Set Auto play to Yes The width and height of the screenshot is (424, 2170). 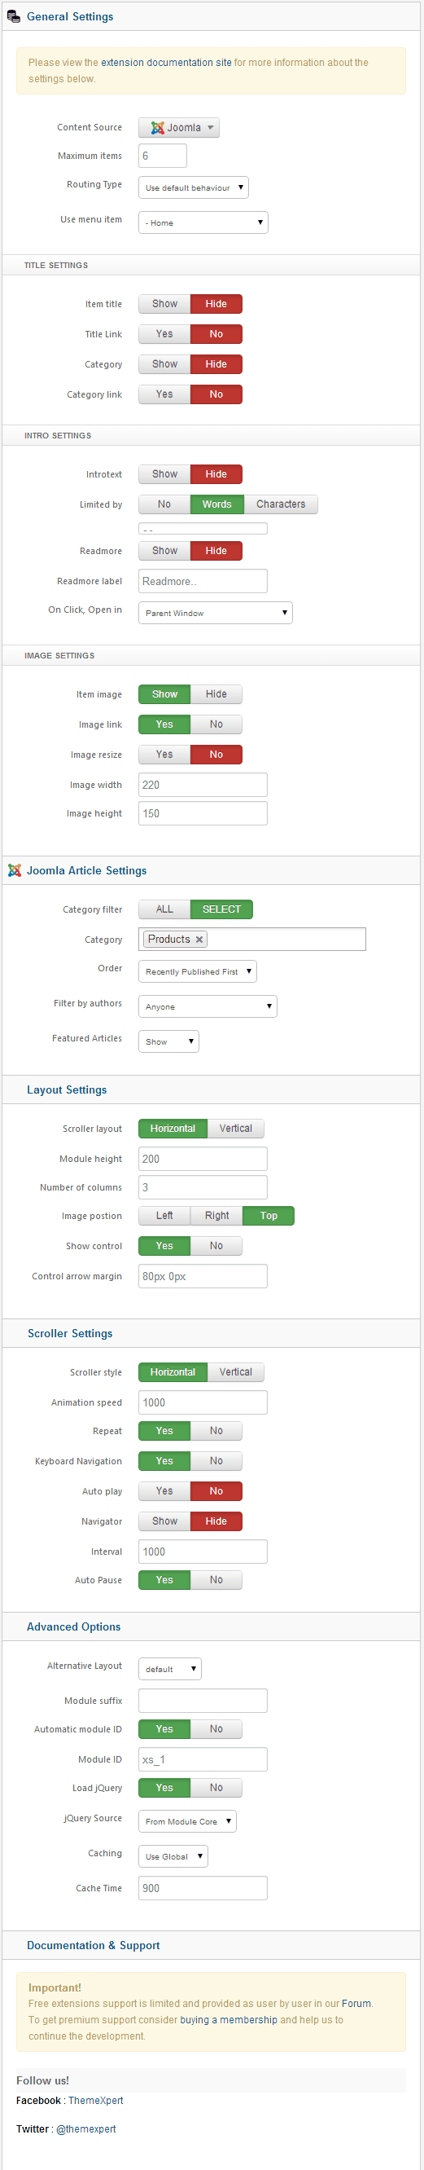[x=165, y=1491]
